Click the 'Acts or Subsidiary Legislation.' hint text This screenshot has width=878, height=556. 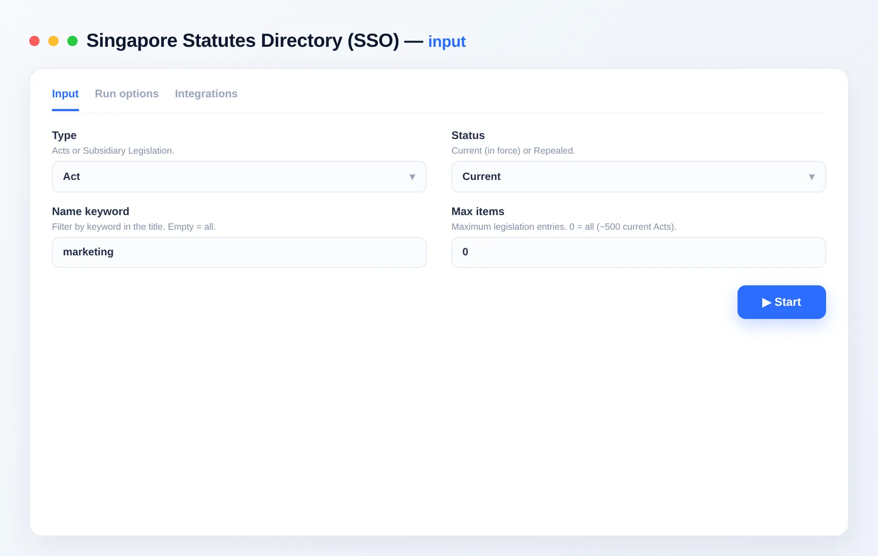pyautogui.click(x=113, y=151)
